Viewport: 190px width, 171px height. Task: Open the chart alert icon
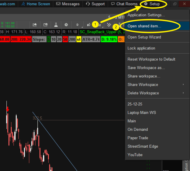point(45,25)
